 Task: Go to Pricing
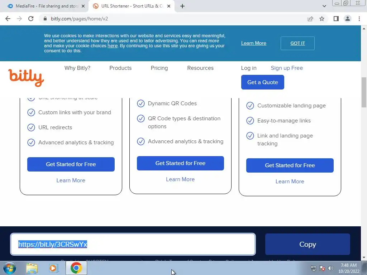coord(159,68)
